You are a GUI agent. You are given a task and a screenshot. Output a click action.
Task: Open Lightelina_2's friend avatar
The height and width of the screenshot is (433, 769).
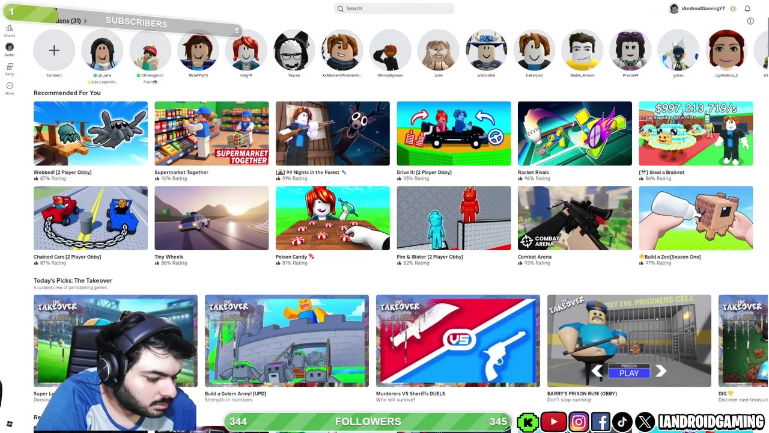click(726, 51)
